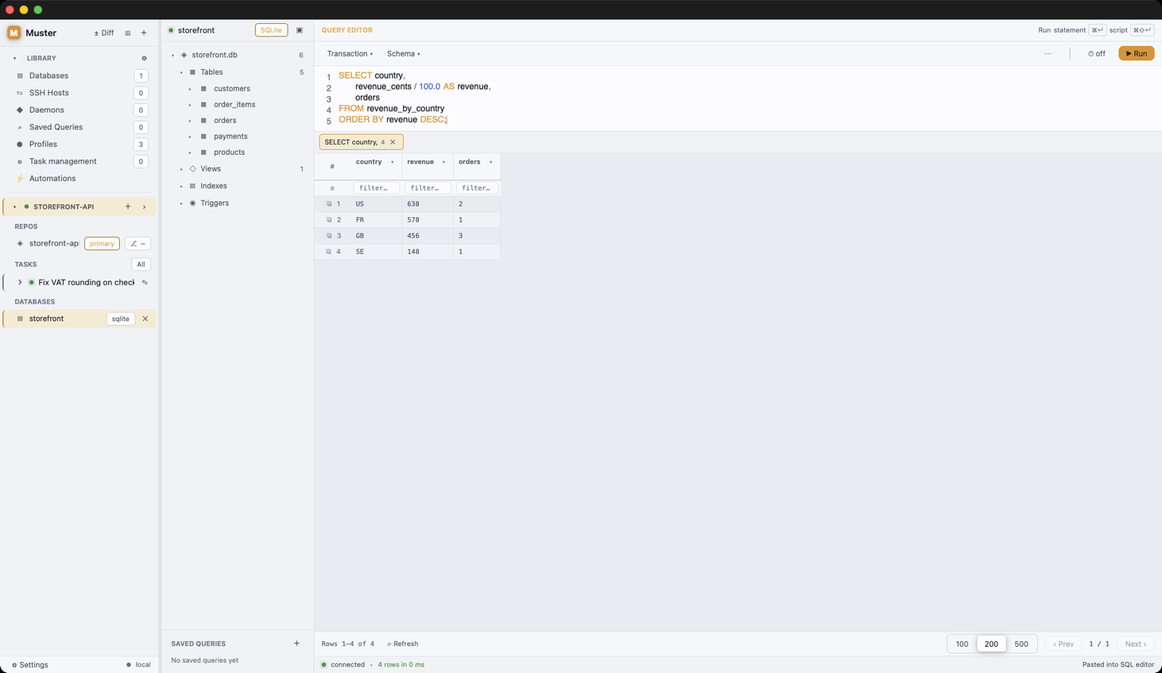
Task: Click the SQLite badge in storefront header
Action: coord(271,31)
